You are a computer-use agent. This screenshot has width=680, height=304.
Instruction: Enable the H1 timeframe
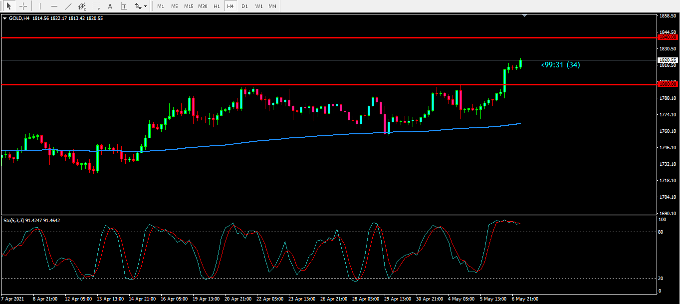(x=217, y=6)
